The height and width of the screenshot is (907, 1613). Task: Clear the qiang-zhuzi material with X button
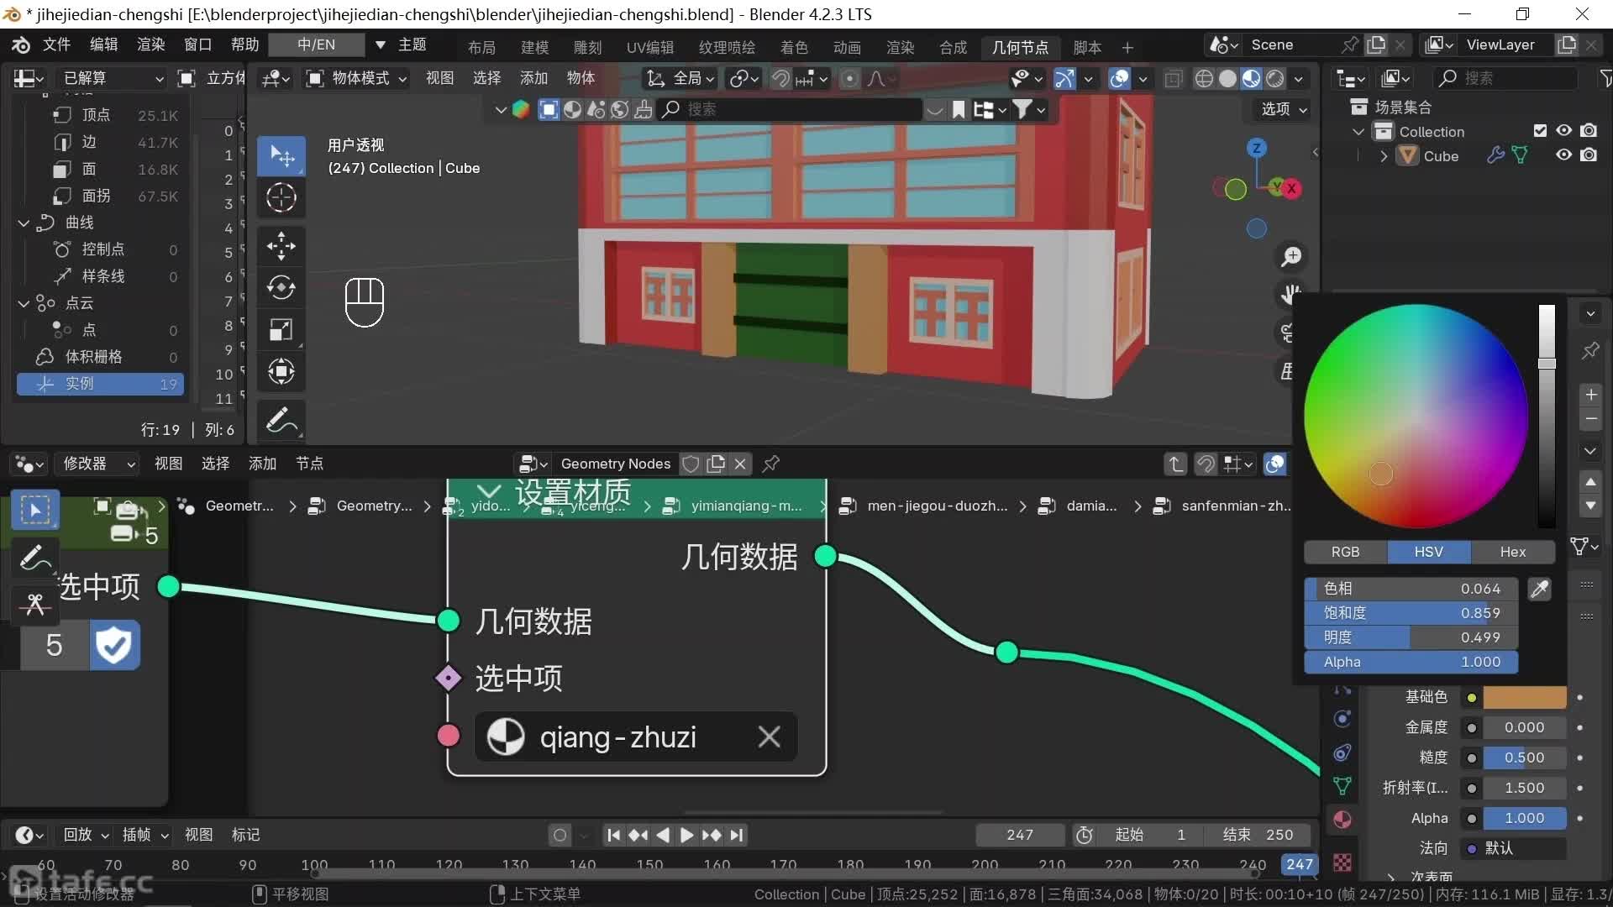coord(769,737)
